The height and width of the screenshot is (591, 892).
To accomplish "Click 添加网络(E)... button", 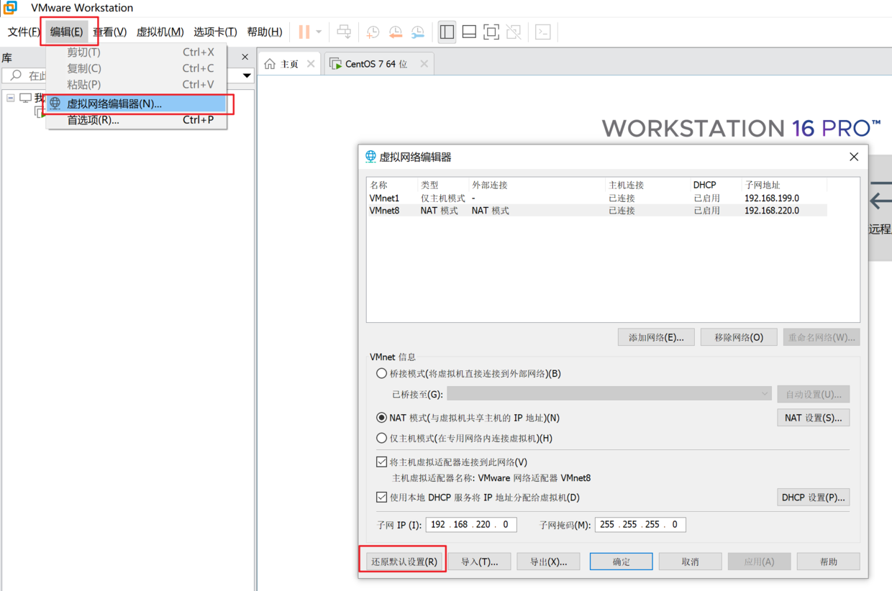I will pos(656,337).
